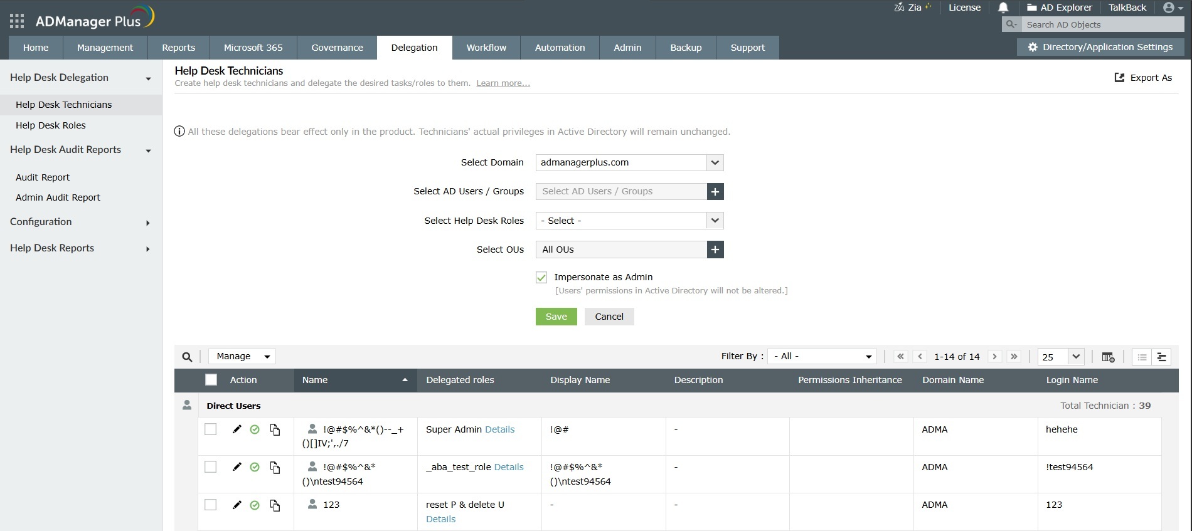Open Details link for Super Admin
This screenshot has height=531, width=1192.
pyautogui.click(x=499, y=429)
